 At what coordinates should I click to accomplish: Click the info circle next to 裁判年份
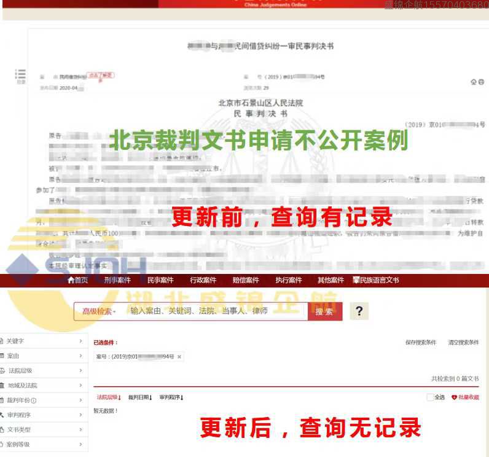click(34, 400)
